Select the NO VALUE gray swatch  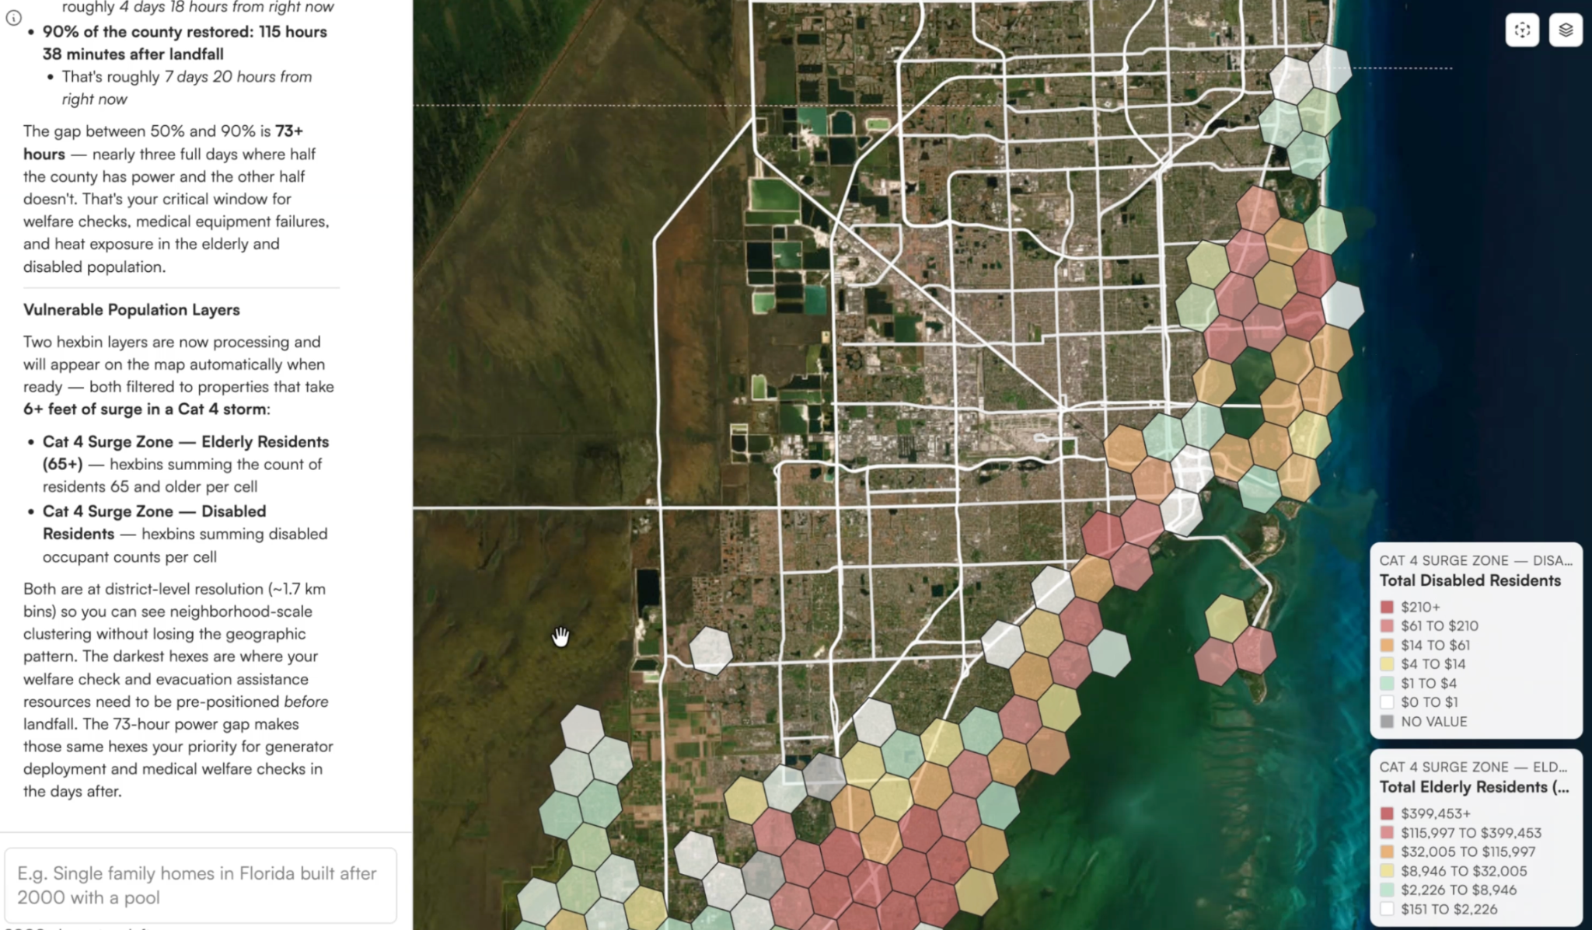pyautogui.click(x=1387, y=722)
